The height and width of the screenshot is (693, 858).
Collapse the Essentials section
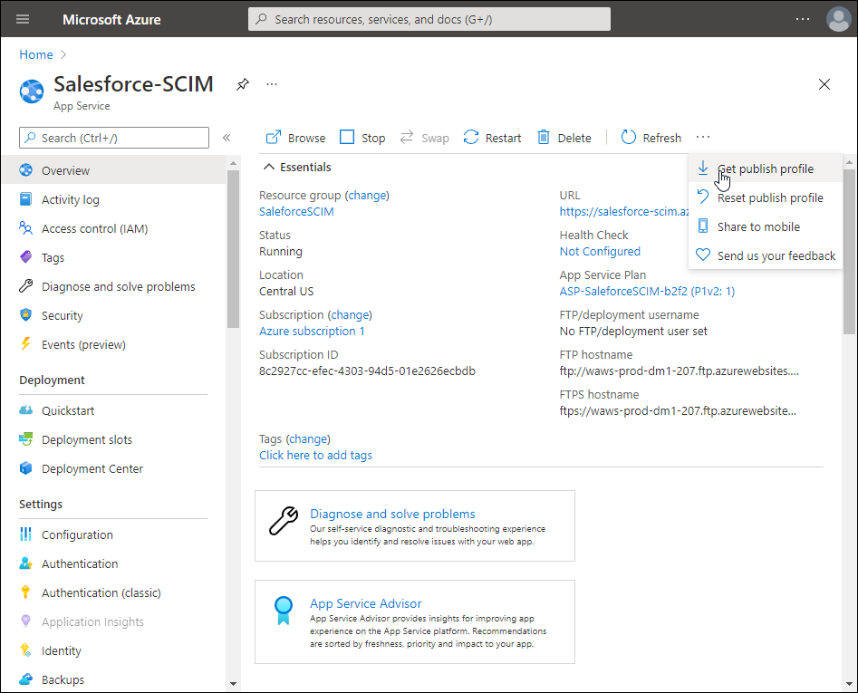coord(269,167)
